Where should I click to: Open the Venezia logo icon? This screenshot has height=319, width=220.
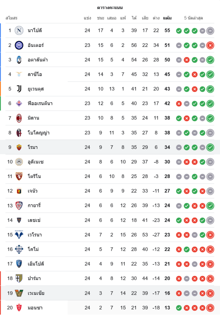coord(19,293)
